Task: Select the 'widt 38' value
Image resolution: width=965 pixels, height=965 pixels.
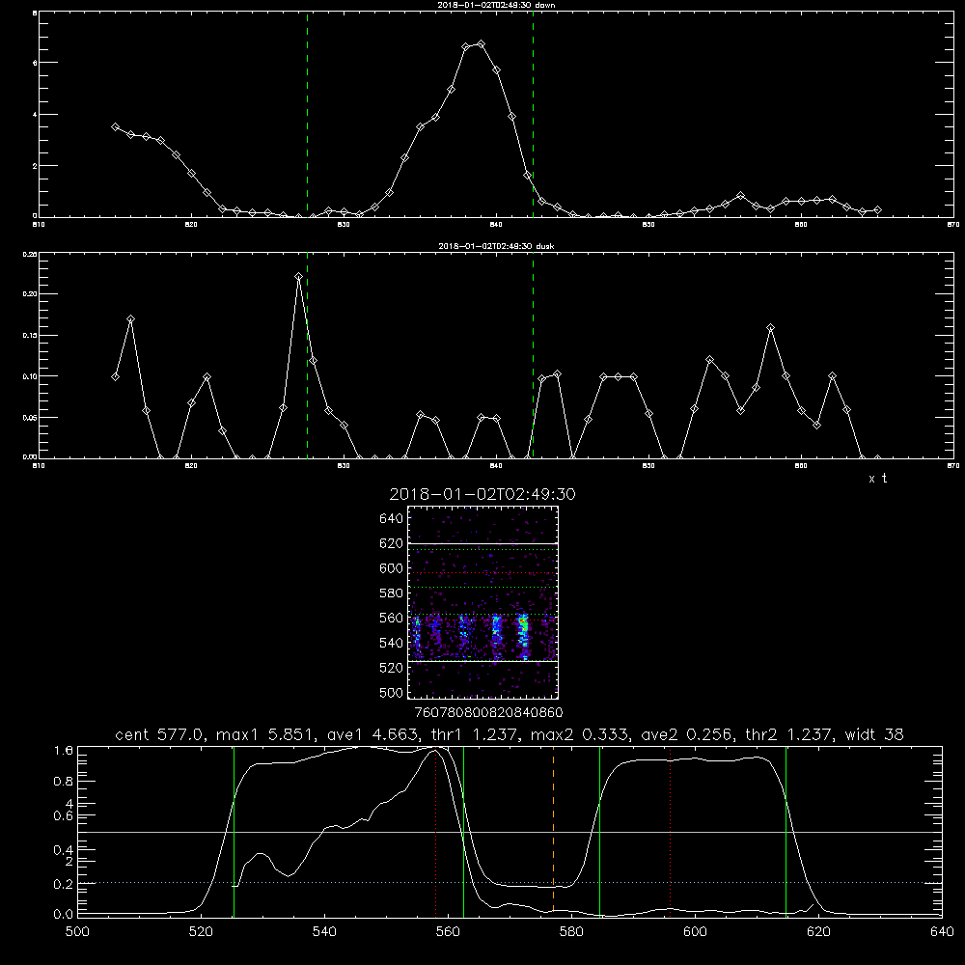Action: (x=874, y=734)
